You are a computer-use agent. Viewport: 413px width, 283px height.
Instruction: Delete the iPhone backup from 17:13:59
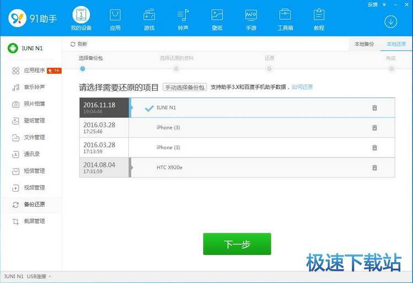pos(374,148)
